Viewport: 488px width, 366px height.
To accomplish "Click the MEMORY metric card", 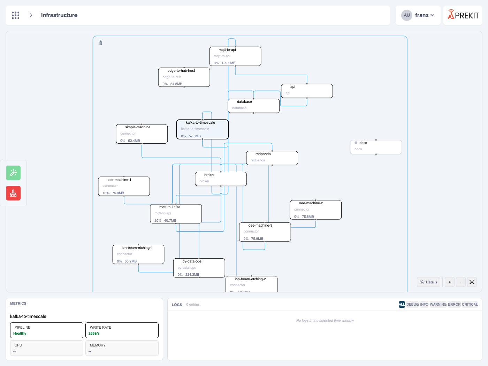I will 122,348.
